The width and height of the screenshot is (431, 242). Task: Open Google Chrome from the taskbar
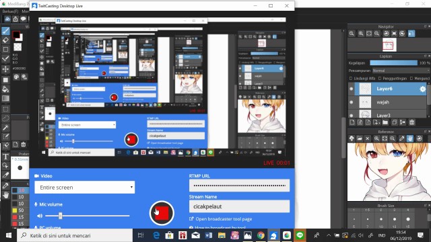point(261,235)
